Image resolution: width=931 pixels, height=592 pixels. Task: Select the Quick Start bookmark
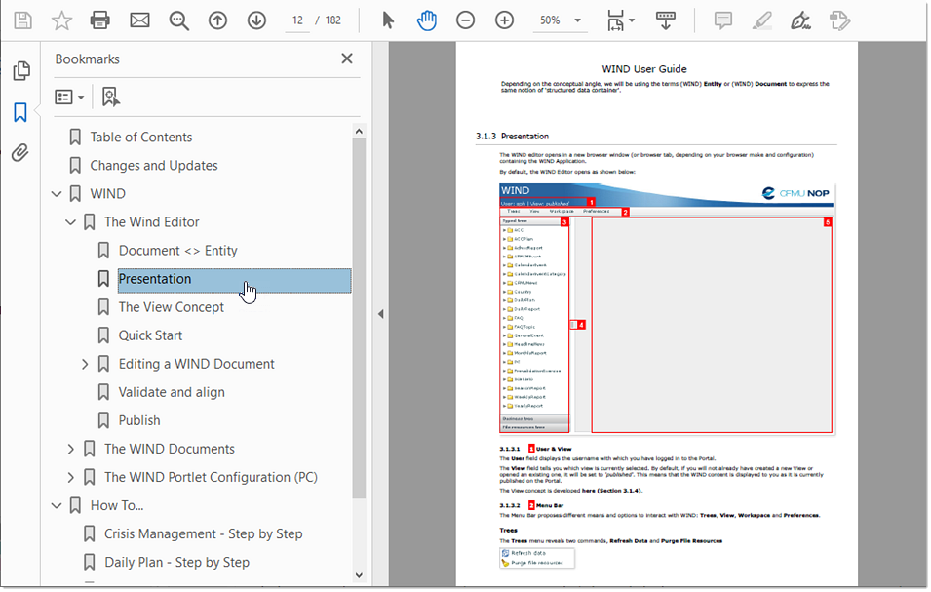pyautogui.click(x=150, y=335)
